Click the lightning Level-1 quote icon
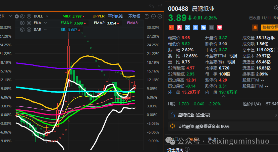The height and width of the screenshot is (152, 278). (179, 28)
